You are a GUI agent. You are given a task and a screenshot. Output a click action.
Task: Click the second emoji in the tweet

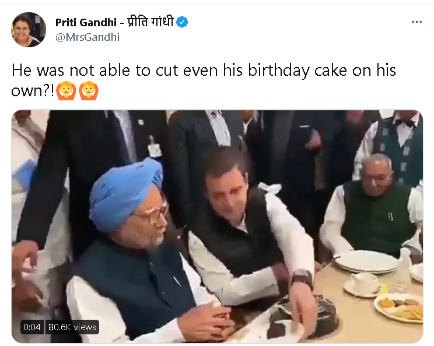87,91
